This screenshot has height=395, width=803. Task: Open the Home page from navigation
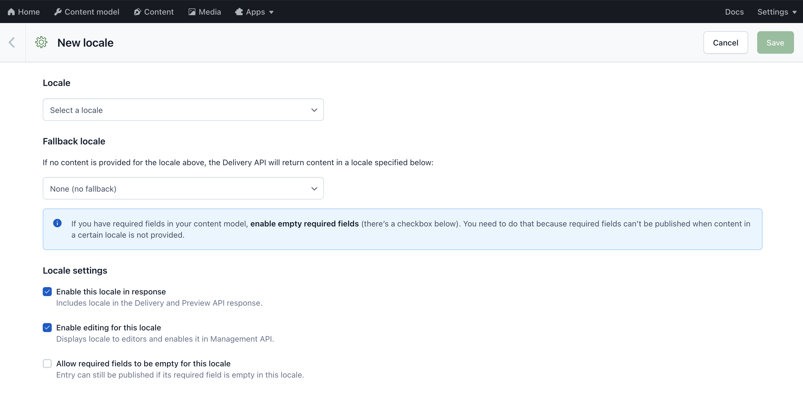pyautogui.click(x=24, y=12)
